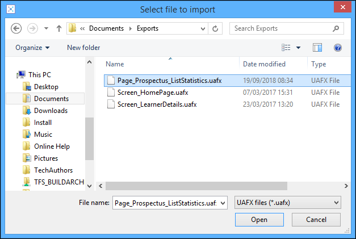356x239 pixels.
Task: Select Screen_LearnerDetails.uafx file
Action: click(157, 104)
